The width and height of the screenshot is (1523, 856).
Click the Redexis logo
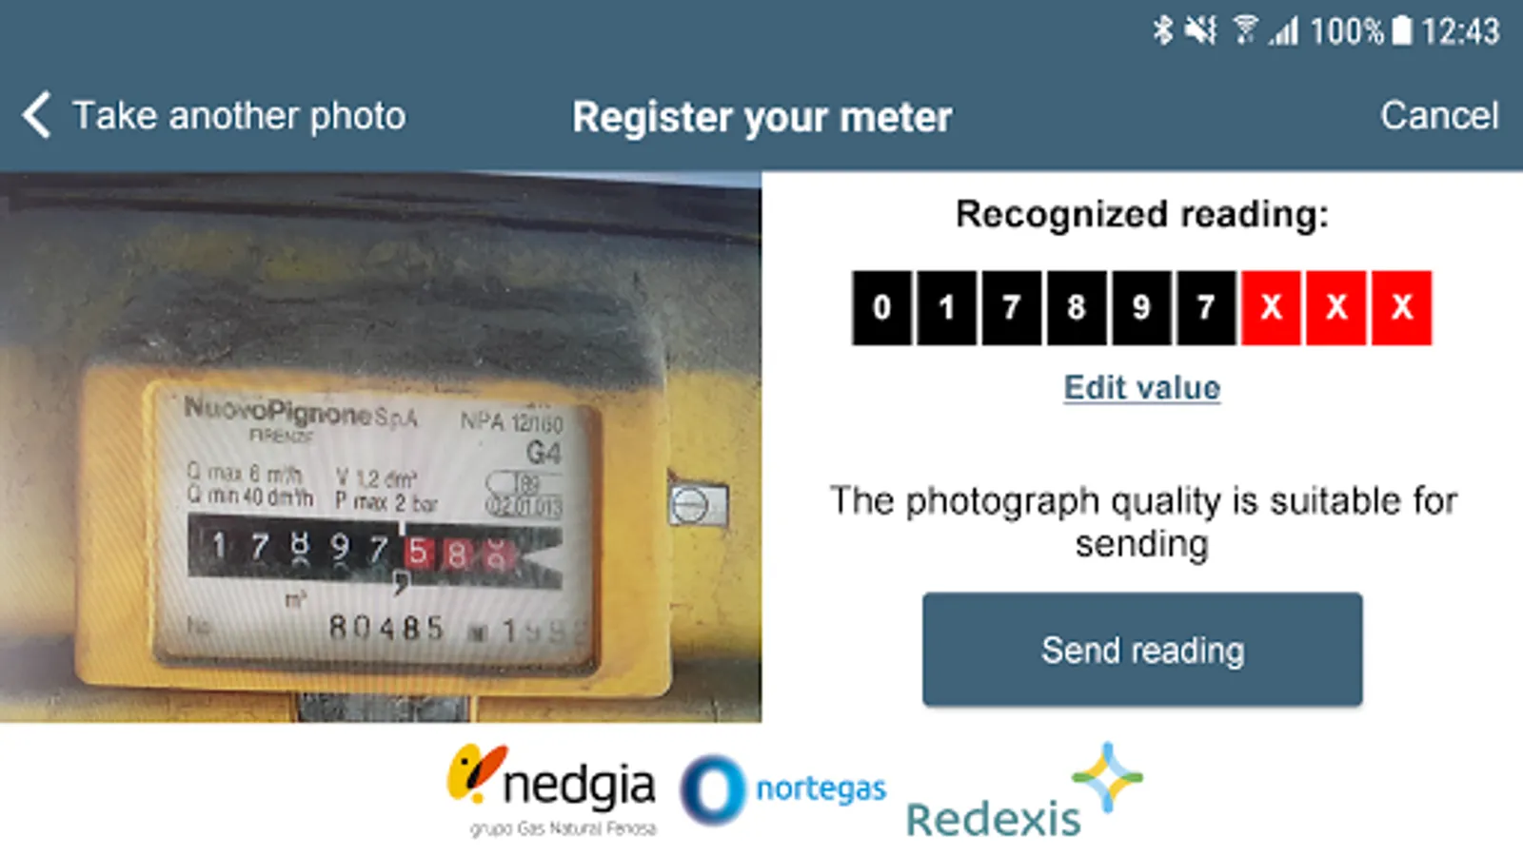tap(1024, 791)
